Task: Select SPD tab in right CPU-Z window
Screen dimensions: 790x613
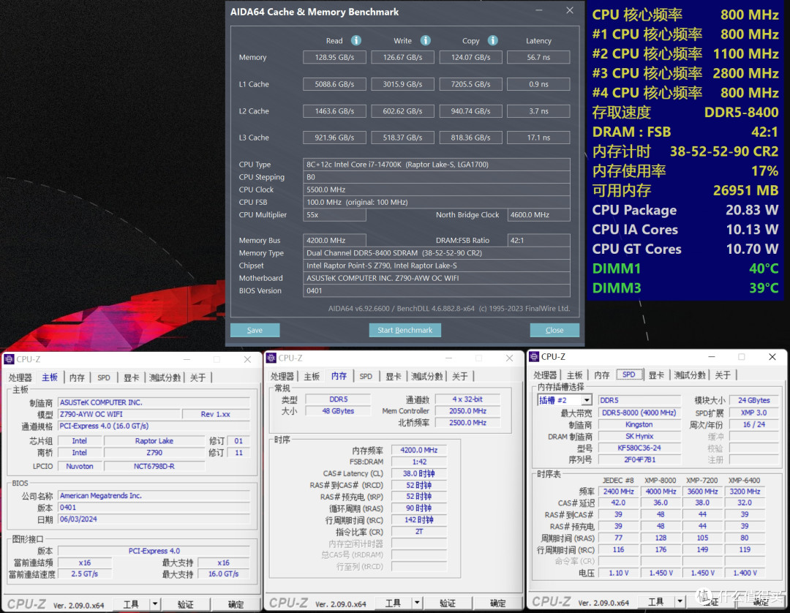Action: 629,375
